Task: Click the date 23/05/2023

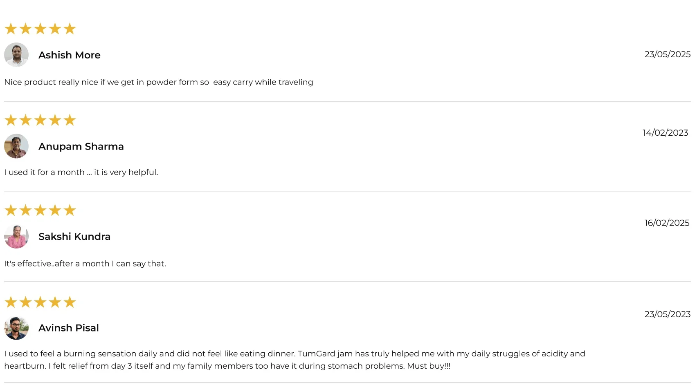Action: [668, 314]
